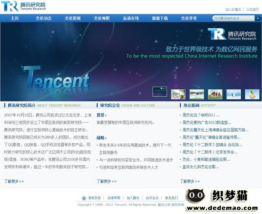Expand the related Tencent sites dropdown arrow
Screen dimensions: 262x214
258,18
